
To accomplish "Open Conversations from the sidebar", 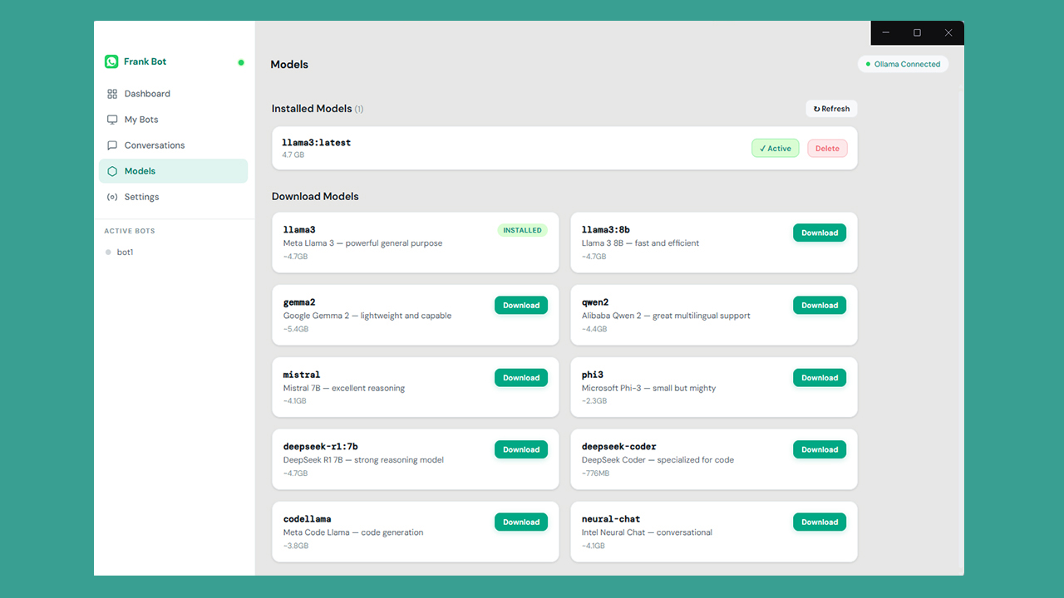I will (173, 145).
